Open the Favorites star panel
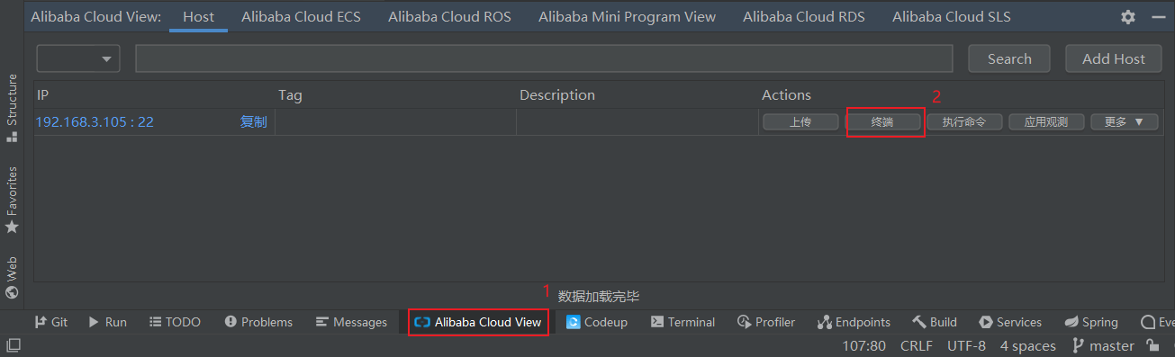The image size is (1175, 357). tap(12, 200)
